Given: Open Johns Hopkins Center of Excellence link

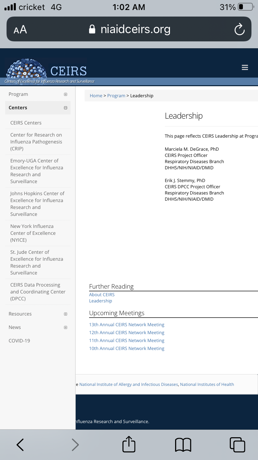Looking at the screenshot, I should click(37, 204).
